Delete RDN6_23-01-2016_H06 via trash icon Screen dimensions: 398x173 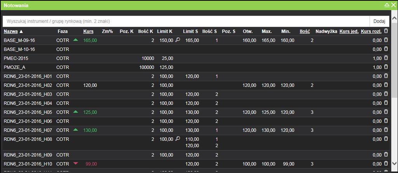386,121
